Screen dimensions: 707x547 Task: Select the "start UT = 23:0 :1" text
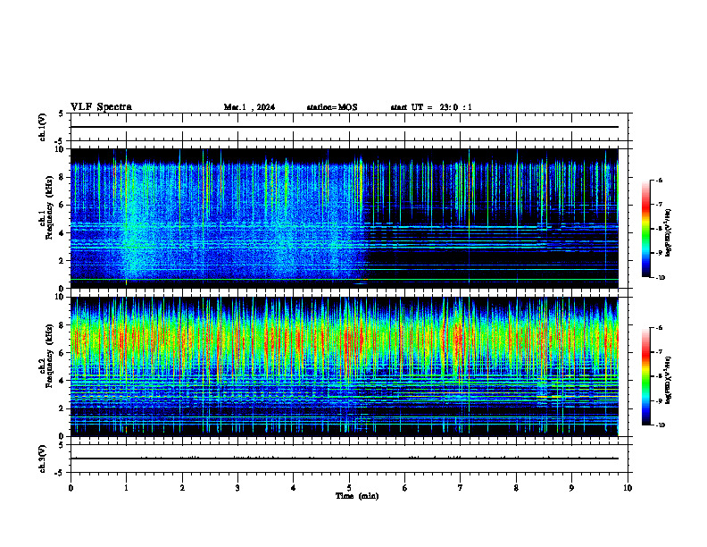click(431, 107)
